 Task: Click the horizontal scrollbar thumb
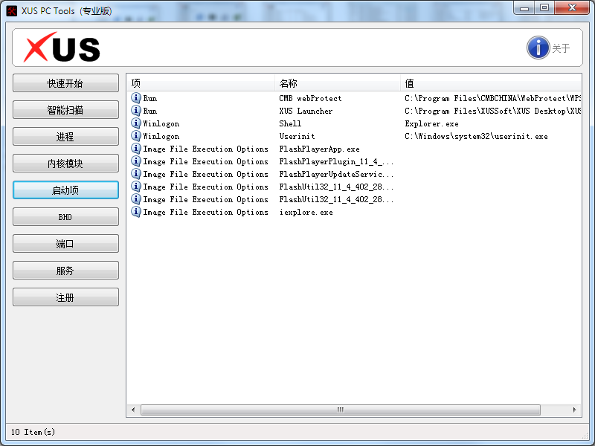341,410
